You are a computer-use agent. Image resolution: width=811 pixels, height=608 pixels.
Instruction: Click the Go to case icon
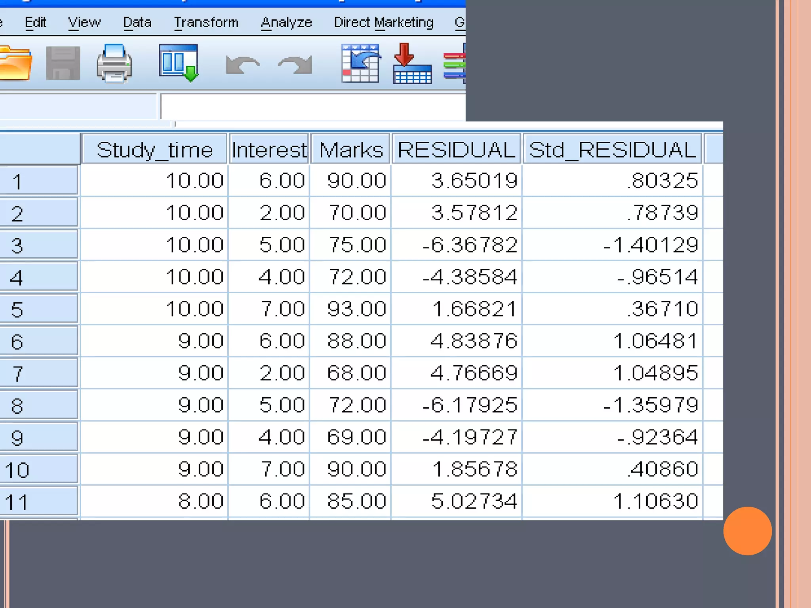point(360,63)
